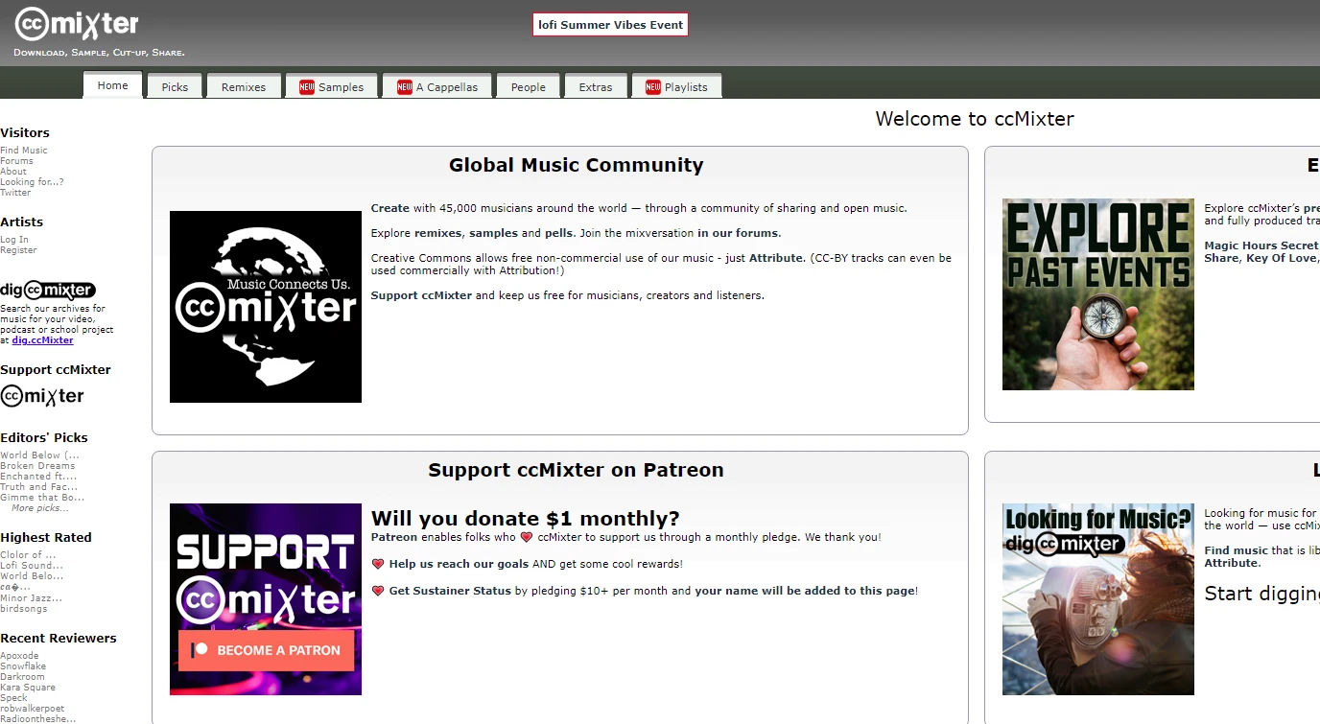This screenshot has height=724, width=1320.
Task: Open the Playlists tab
Action: coord(676,86)
